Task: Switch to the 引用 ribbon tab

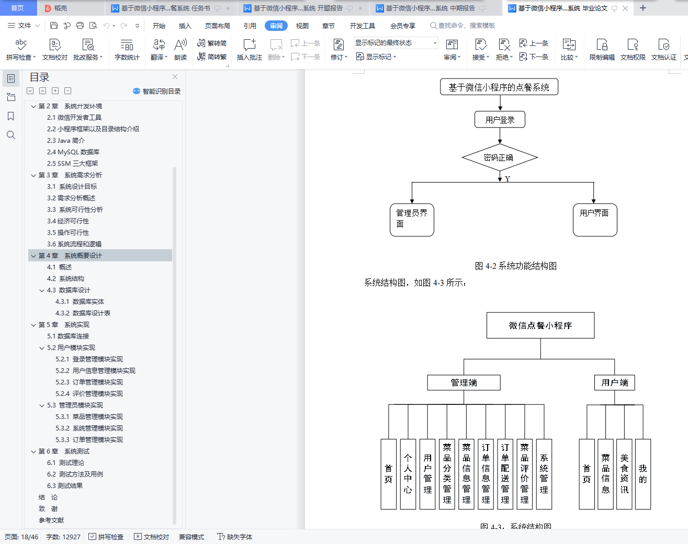Action: (250, 26)
